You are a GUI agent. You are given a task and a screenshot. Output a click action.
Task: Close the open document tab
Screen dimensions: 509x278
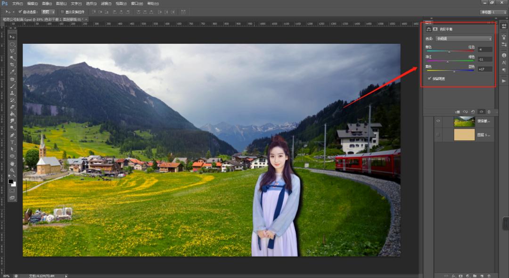point(86,19)
